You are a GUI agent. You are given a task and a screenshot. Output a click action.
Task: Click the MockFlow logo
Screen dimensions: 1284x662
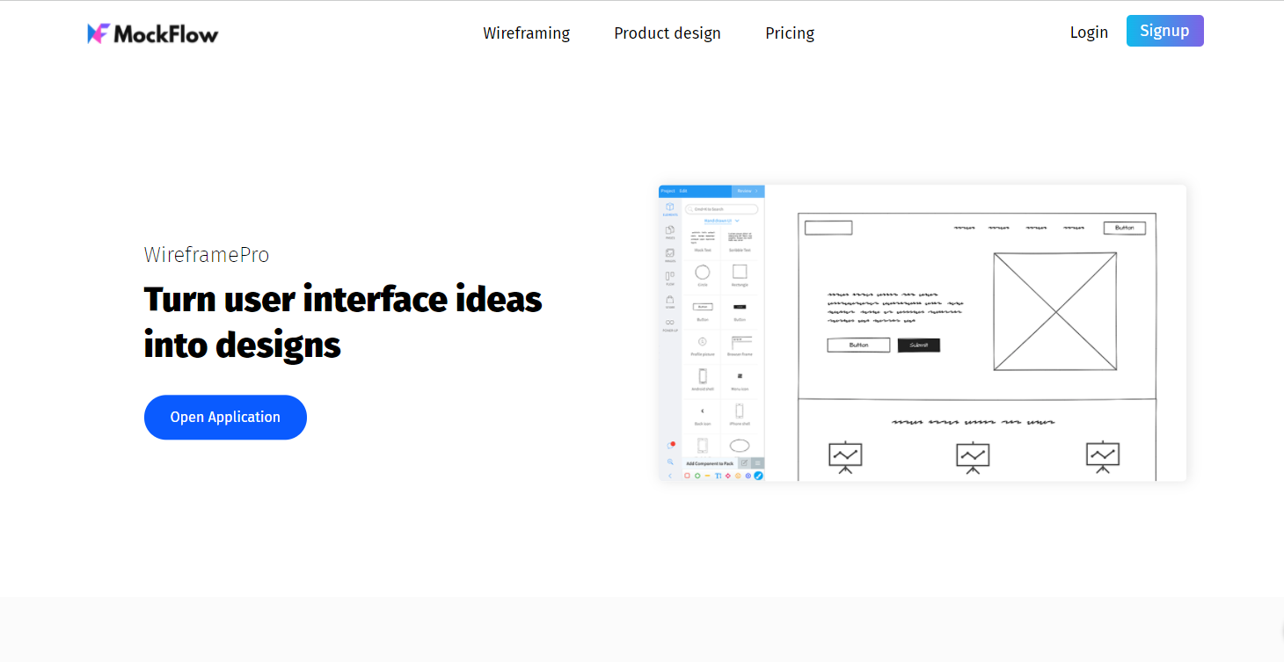point(152,33)
